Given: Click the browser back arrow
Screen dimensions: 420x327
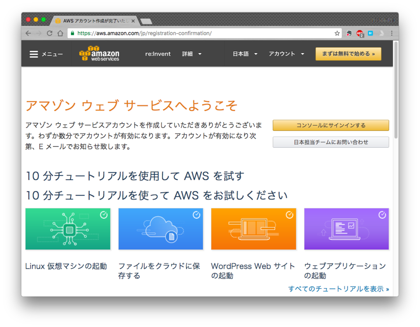Looking at the screenshot, I should pos(28,33).
